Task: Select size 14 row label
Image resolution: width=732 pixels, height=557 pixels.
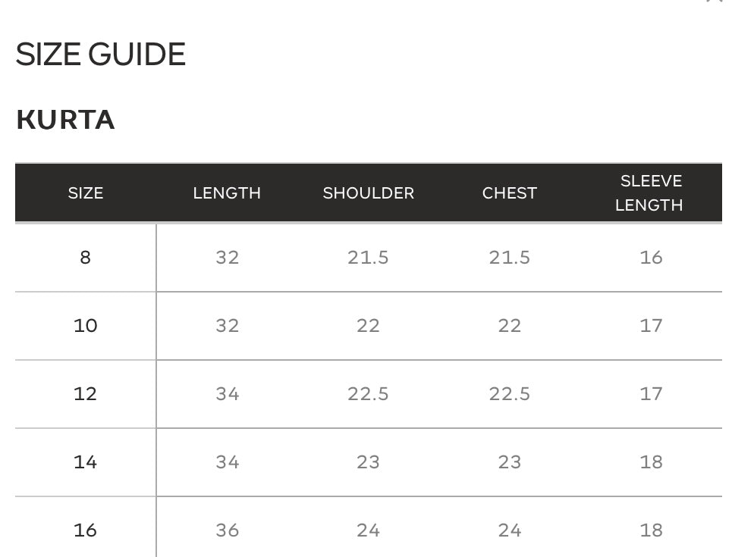Action: tap(86, 462)
